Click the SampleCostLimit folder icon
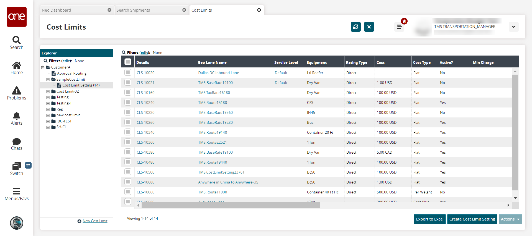 [x=53, y=79]
